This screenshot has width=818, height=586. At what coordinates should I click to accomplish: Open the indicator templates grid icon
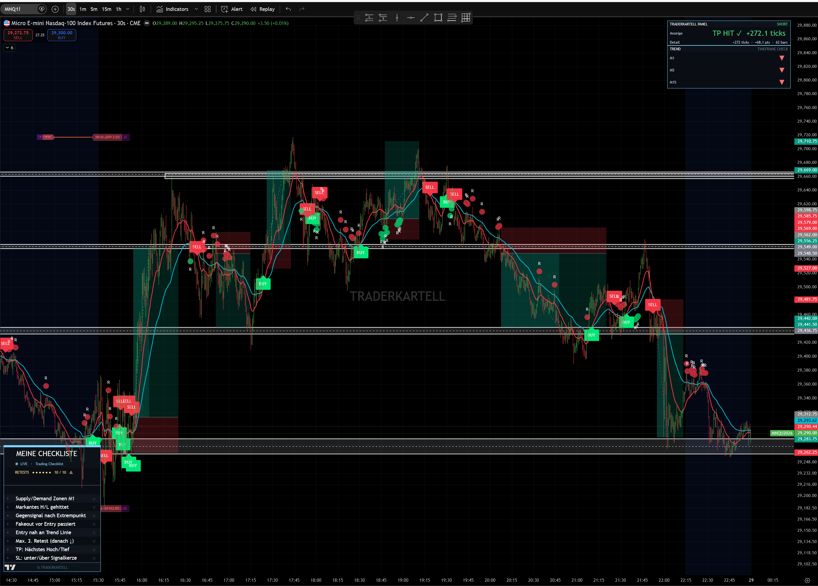pos(207,9)
